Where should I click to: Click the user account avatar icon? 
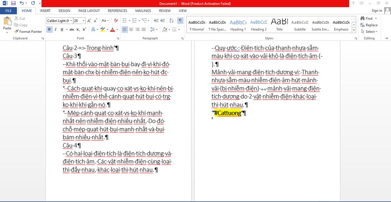pos(387,10)
